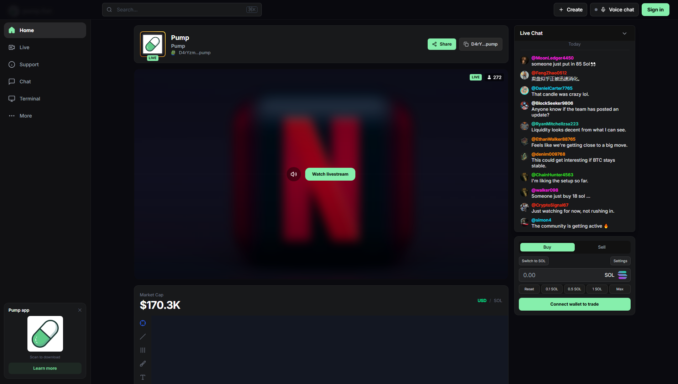
Task: Click @simon4 username in chat
Action: 541,220
